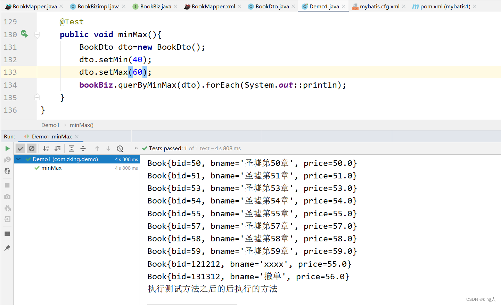Click the bug attach debugger icon
Image resolution: width=501 pixels, height=305 pixels.
7,208
